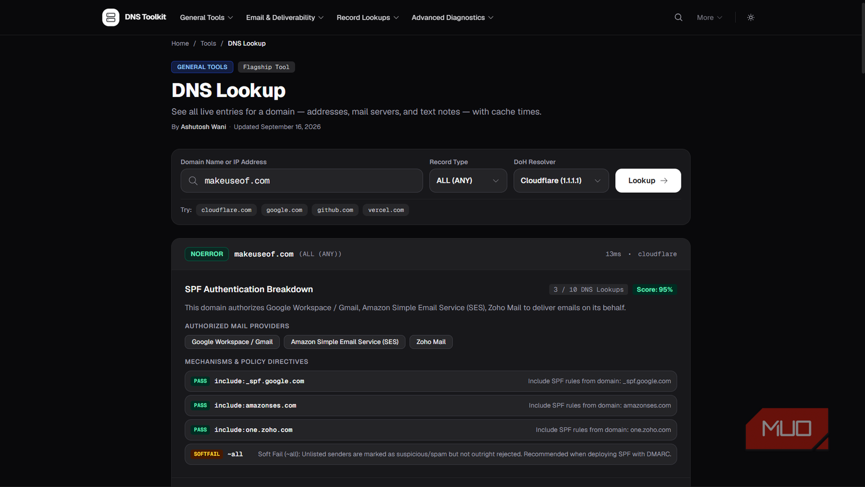865x487 pixels.
Task: Click the 3 / 10 DNS Lookups badge
Action: pyautogui.click(x=588, y=290)
